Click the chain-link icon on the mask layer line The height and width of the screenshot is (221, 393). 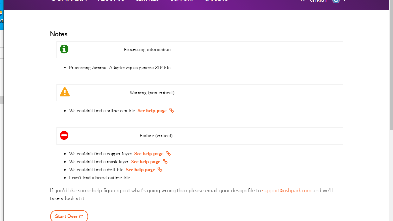click(165, 161)
